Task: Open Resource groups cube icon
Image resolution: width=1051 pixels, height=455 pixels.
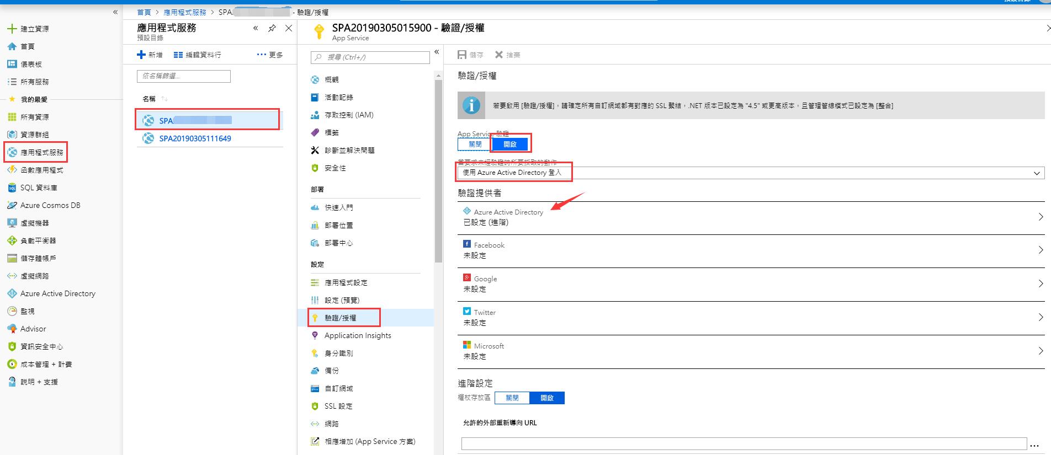Action: [12, 135]
